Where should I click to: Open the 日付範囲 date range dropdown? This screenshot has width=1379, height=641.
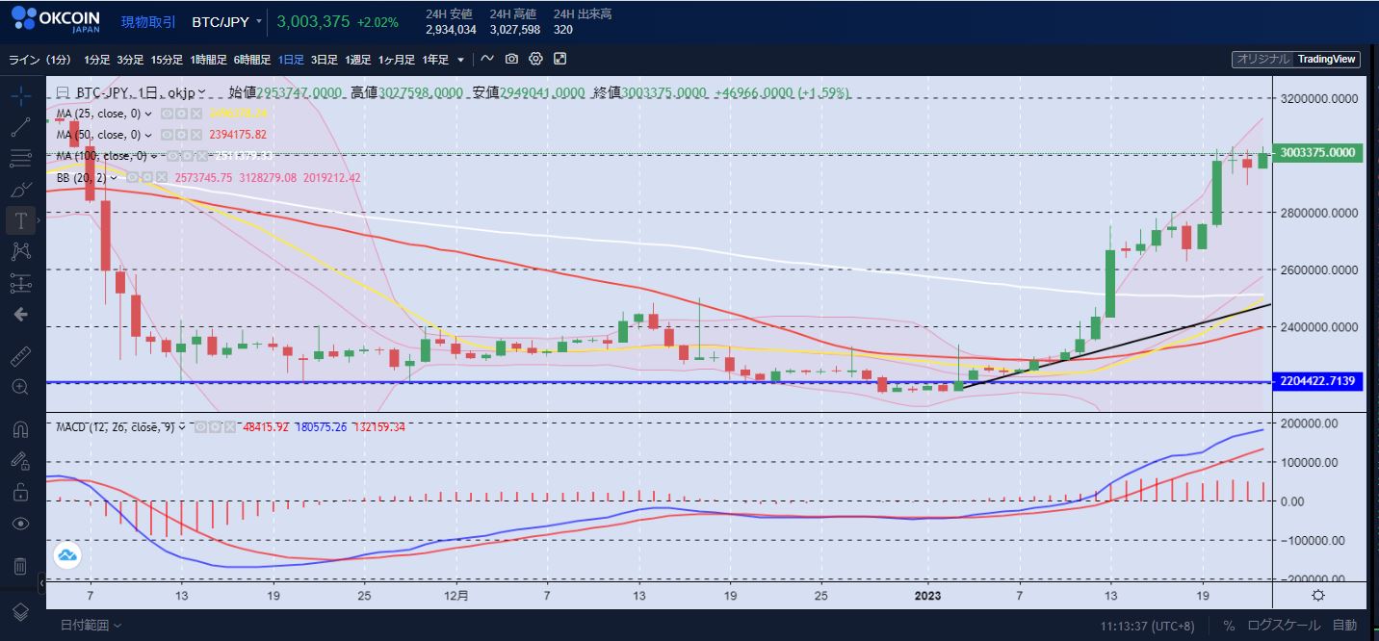91,625
